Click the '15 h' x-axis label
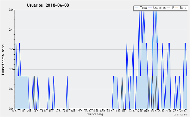190x117 pixels. 124,111
